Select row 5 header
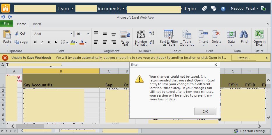The image size is (272, 135). pyautogui.click(x=3, y=100)
